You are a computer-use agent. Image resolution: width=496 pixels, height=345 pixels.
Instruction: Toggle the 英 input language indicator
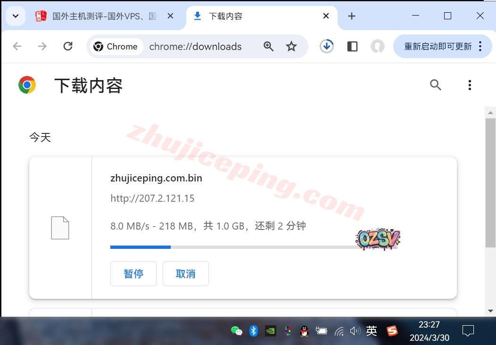point(372,331)
